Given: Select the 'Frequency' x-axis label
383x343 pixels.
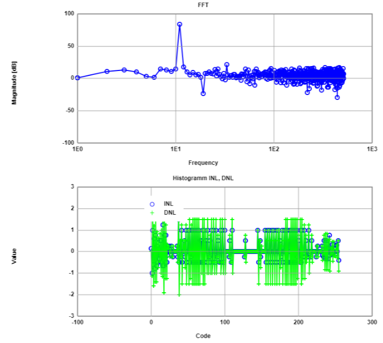Looking at the screenshot, I should click(x=203, y=163).
